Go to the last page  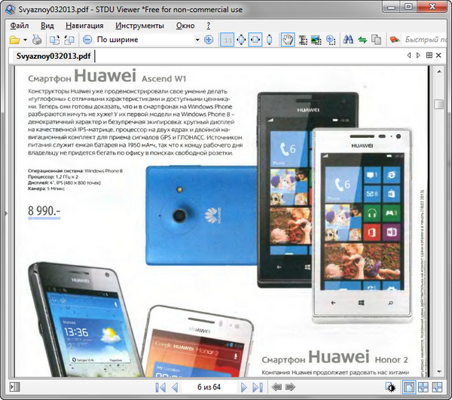coord(258,387)
